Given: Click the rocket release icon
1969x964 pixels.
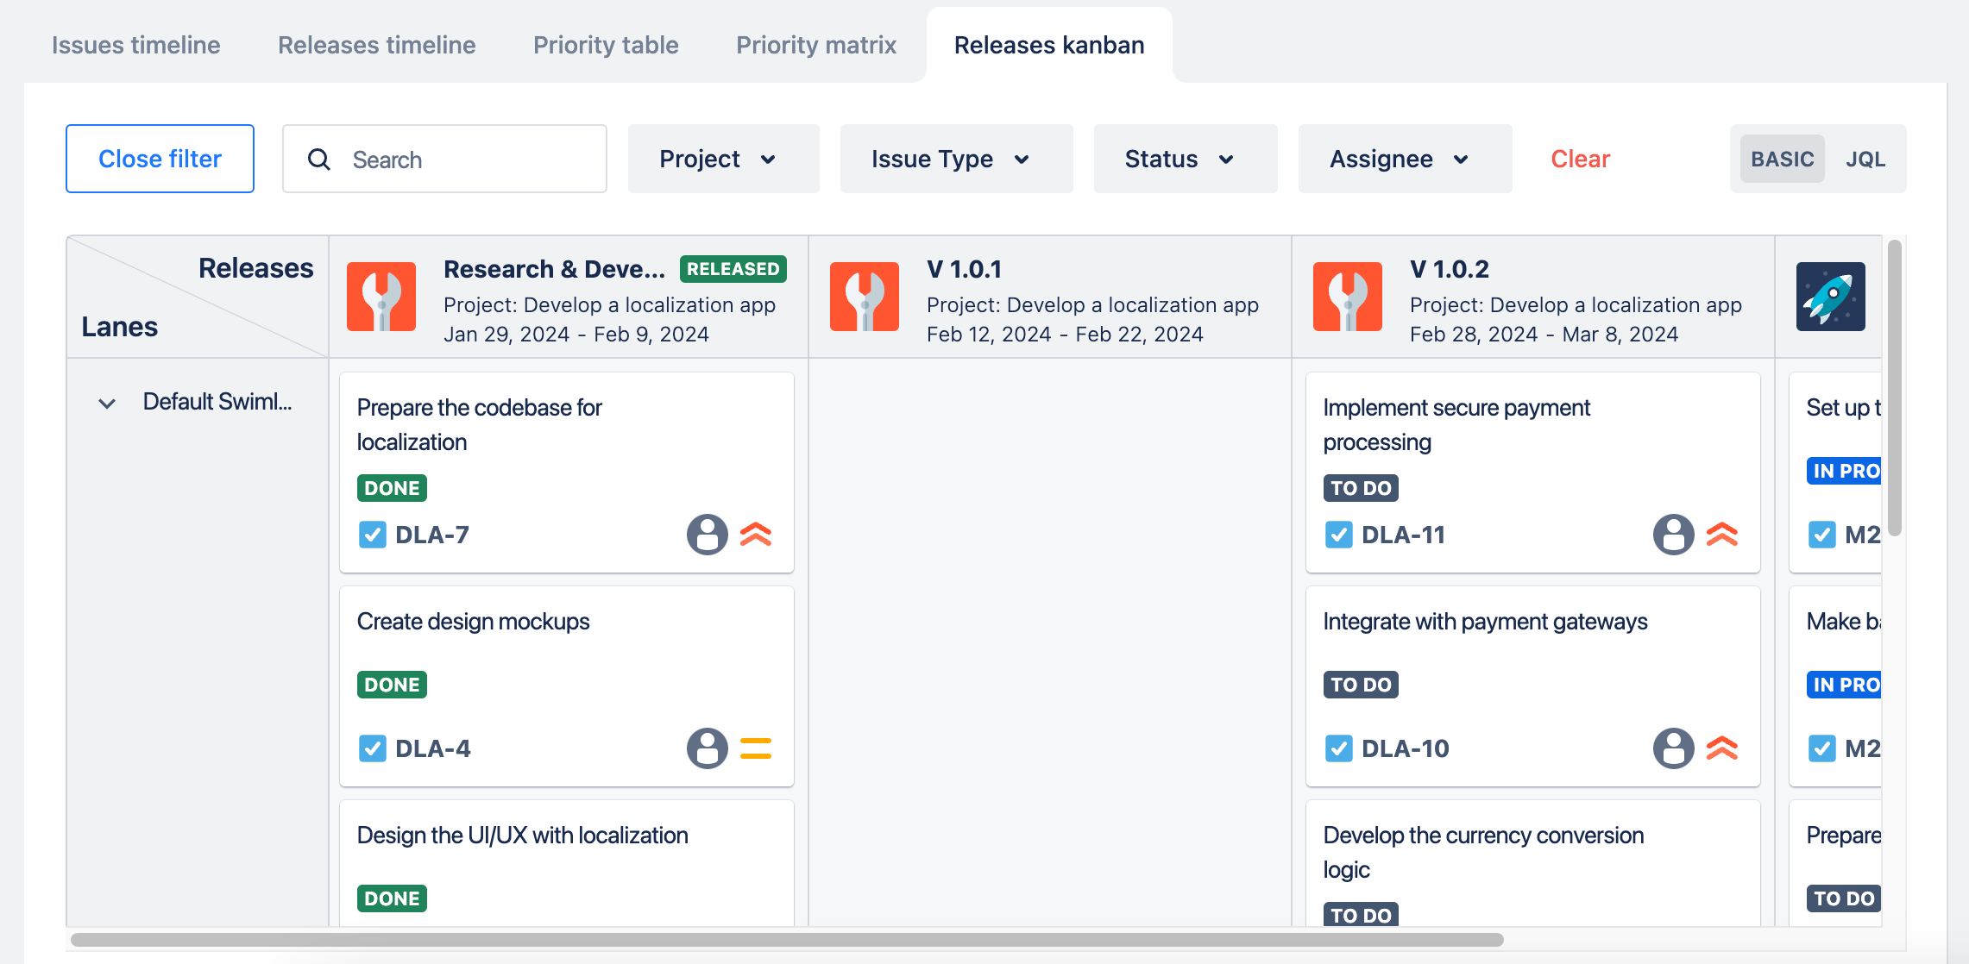Looking at the screenshot, I should point(1830,297).
